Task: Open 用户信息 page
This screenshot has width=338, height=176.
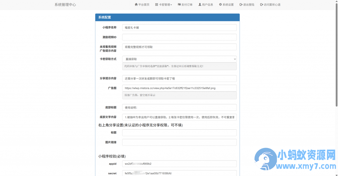Action: click(x=206, y=5)
